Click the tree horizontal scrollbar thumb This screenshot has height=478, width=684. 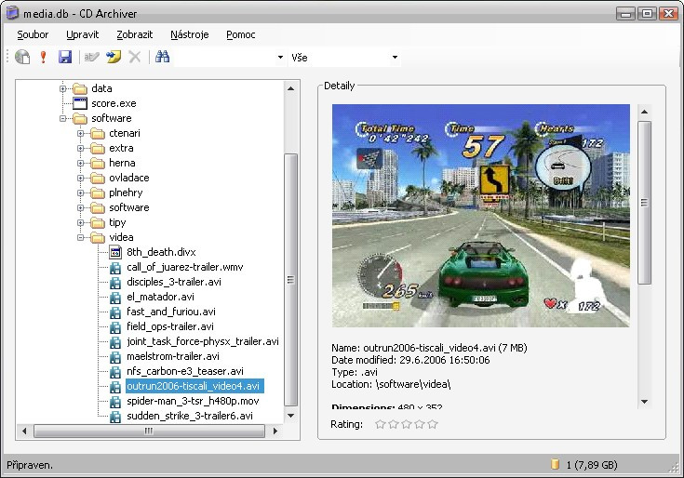(x=149, y=431)
